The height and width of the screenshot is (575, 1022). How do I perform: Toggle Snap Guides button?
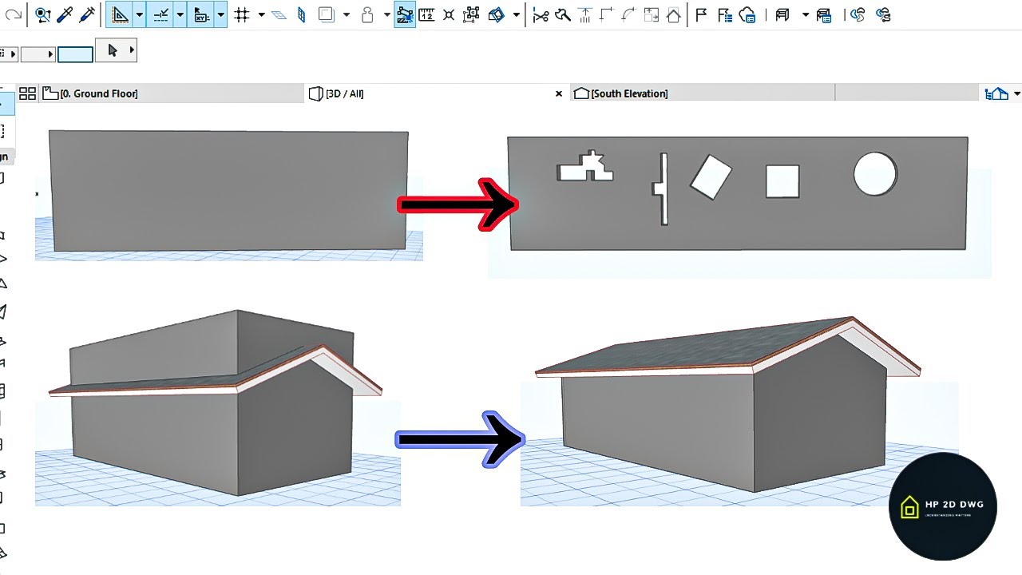tap(160, 14)
